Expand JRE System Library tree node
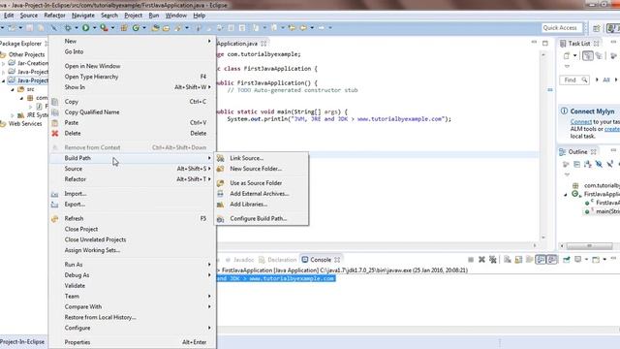 [x=13, y=115]
